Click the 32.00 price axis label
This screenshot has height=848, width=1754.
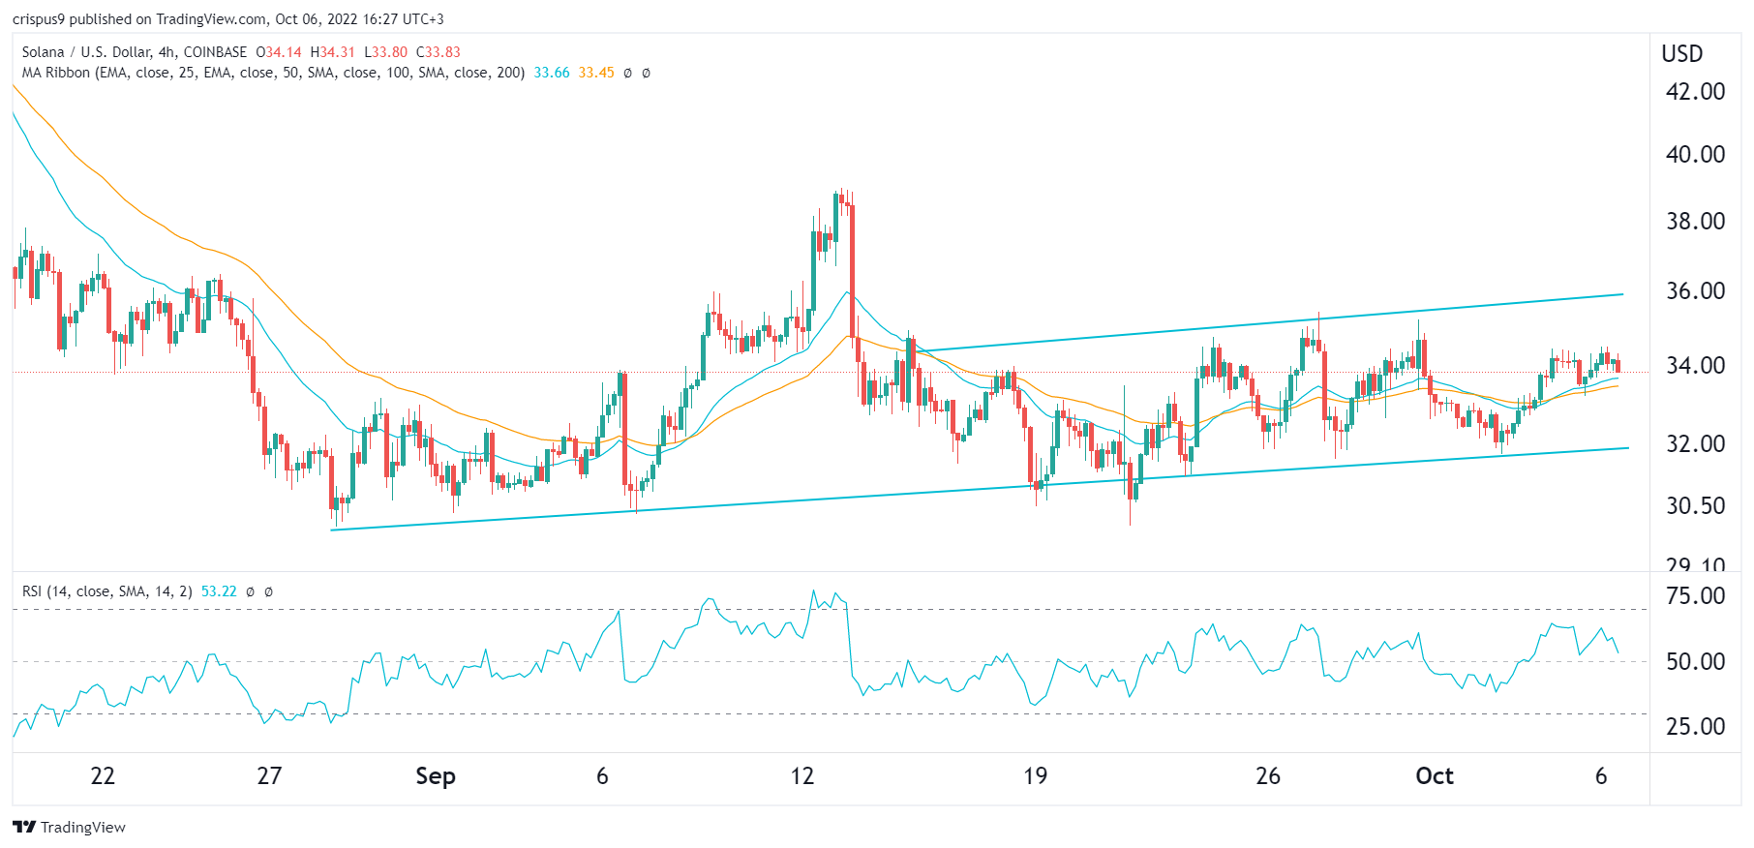1695,444
